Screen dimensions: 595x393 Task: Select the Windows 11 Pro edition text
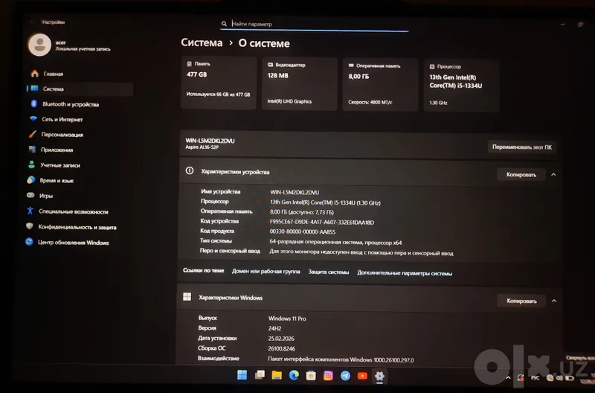[x=287, y=319]
